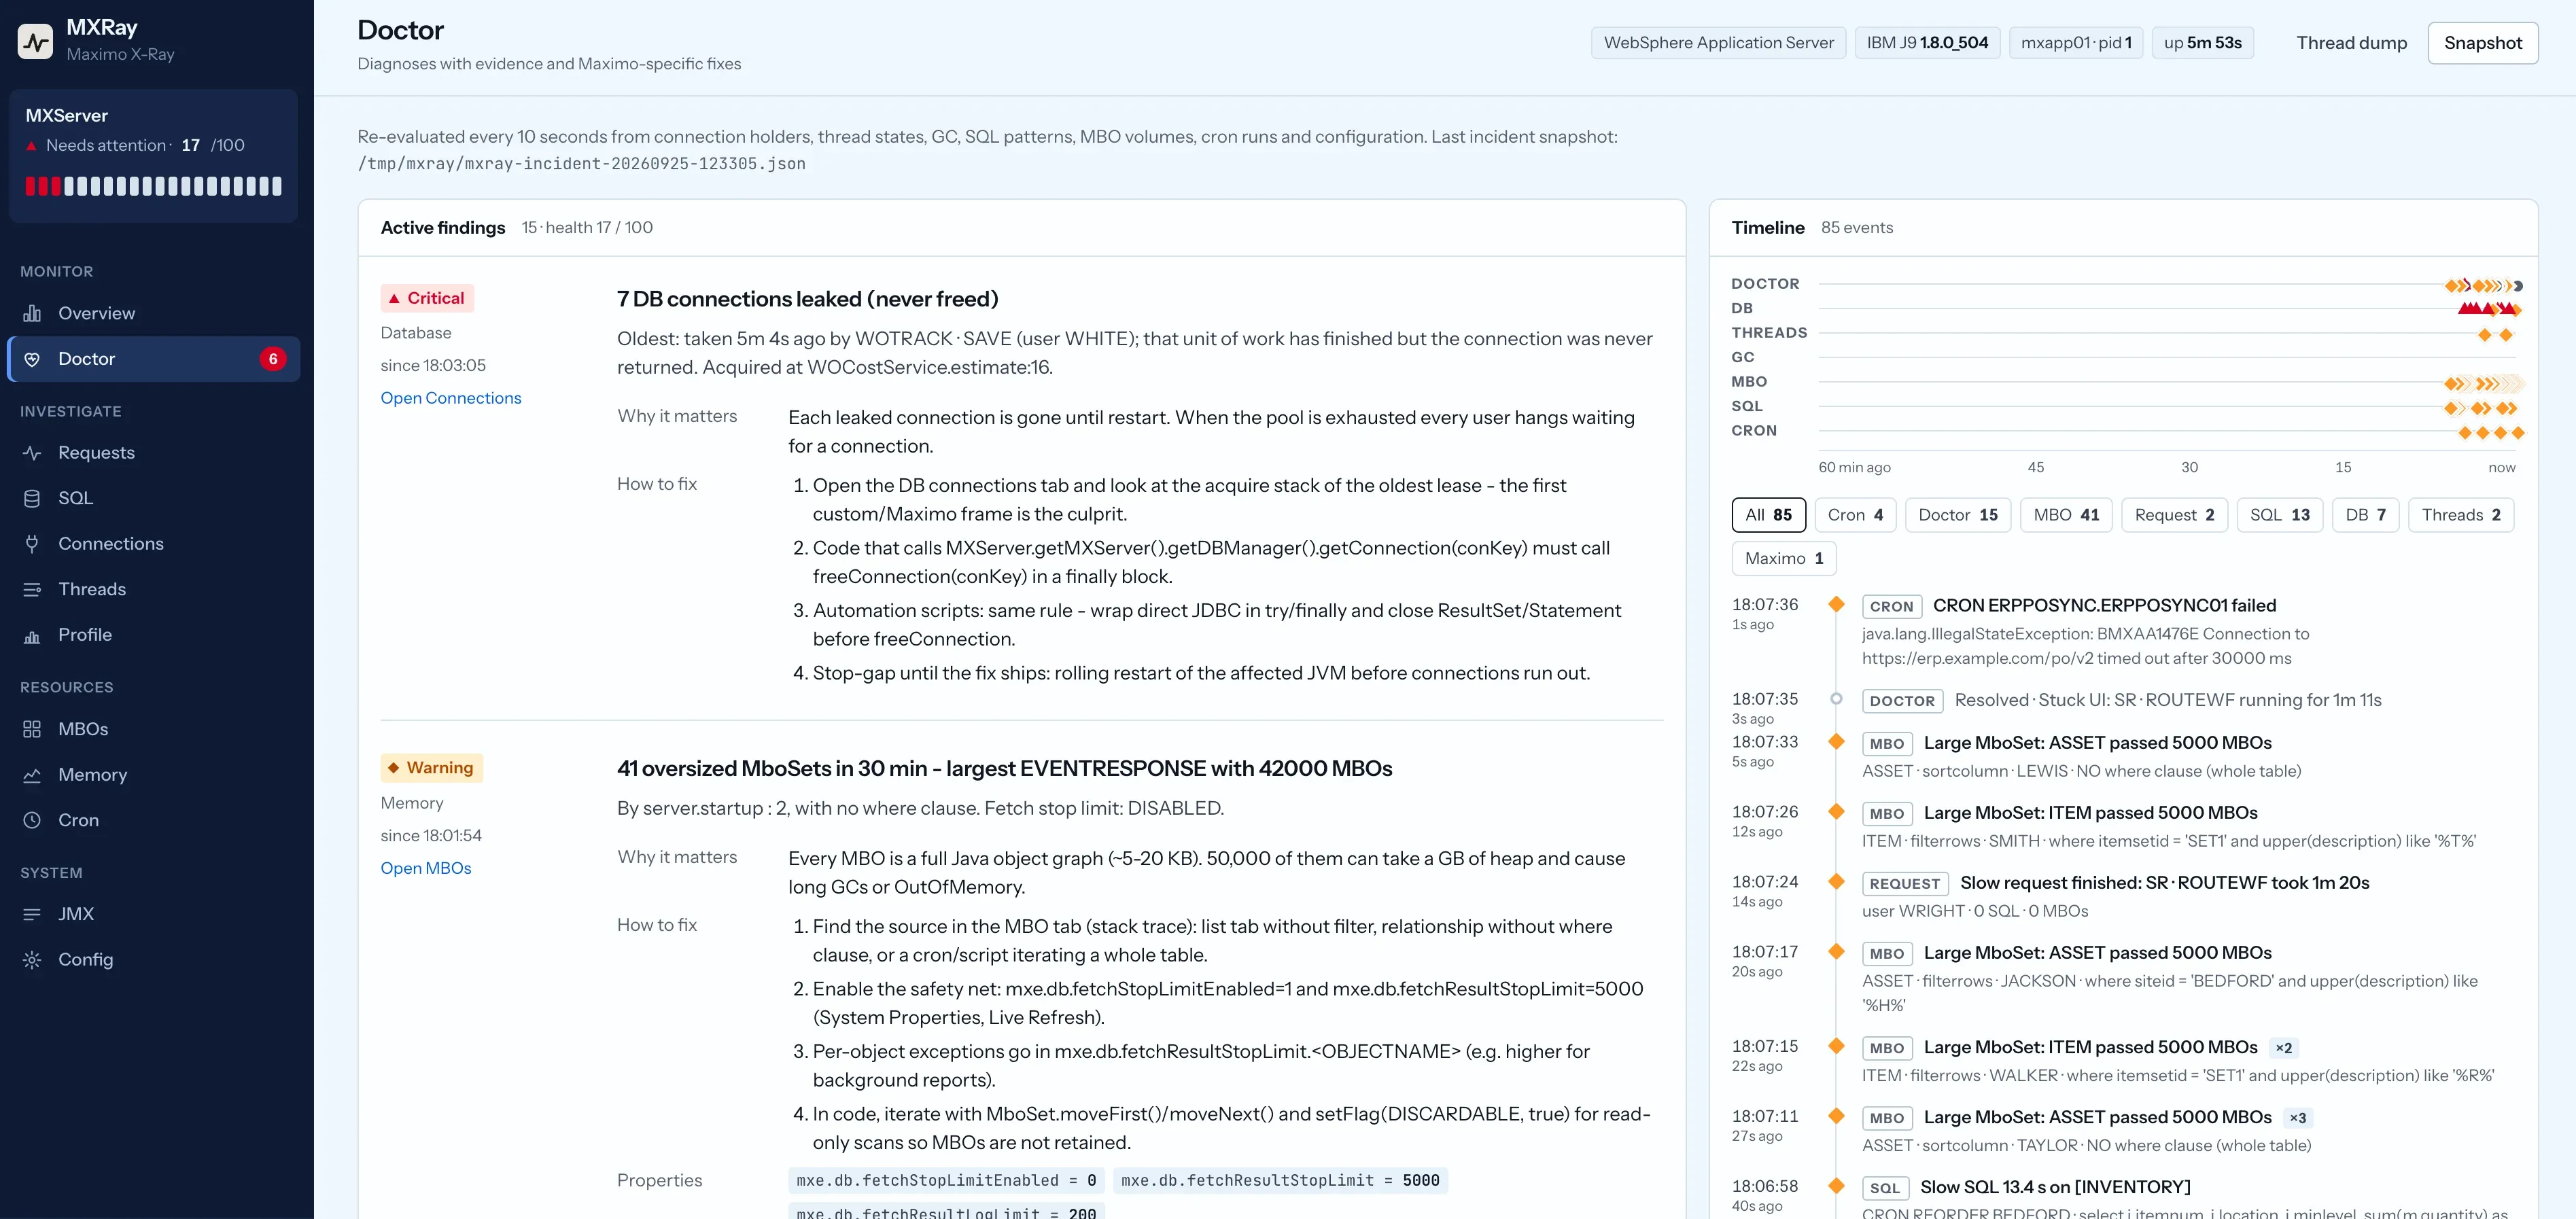Open SQL database icon in sidebar
This screenshot has width=2576, height=1219.
[x=32, y=498]
